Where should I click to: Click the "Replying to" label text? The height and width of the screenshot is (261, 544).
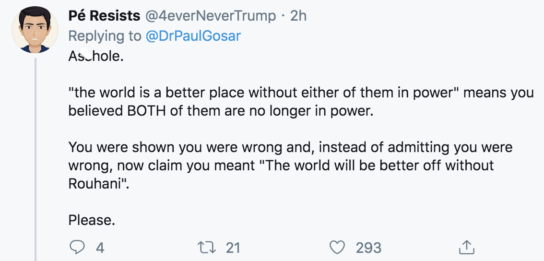[x=105, y=36]
